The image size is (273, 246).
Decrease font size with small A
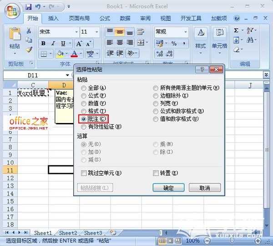[x=88, y=44]
